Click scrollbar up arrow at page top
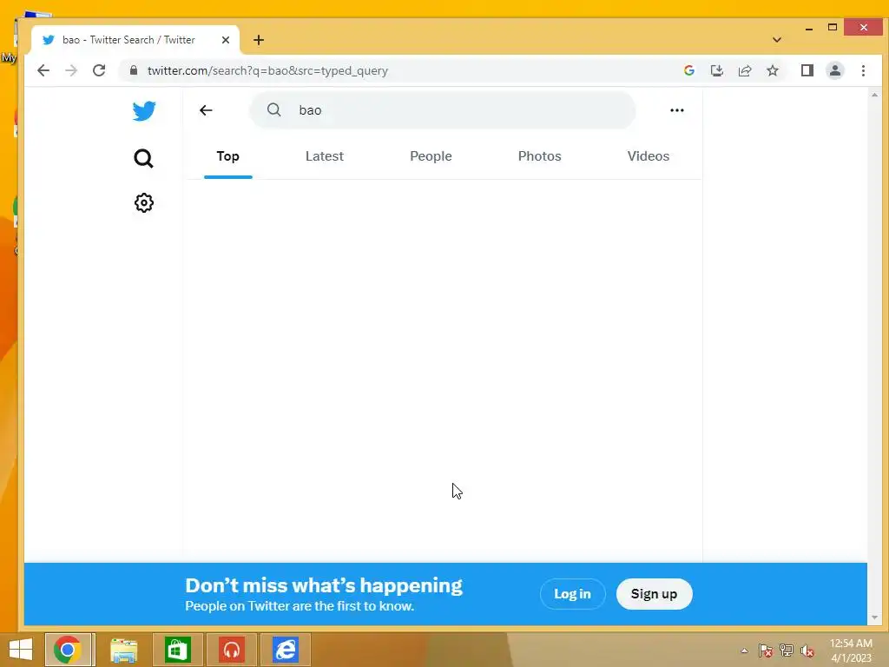 874,95
